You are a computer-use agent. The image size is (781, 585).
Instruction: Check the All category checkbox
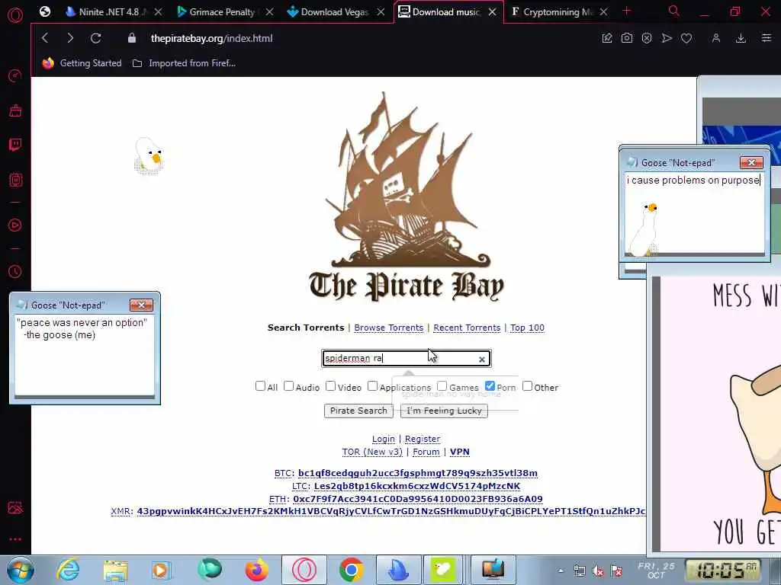point(260,386)
